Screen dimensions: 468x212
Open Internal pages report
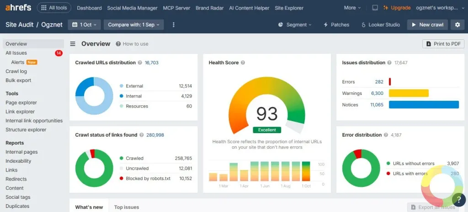(21, 152)
